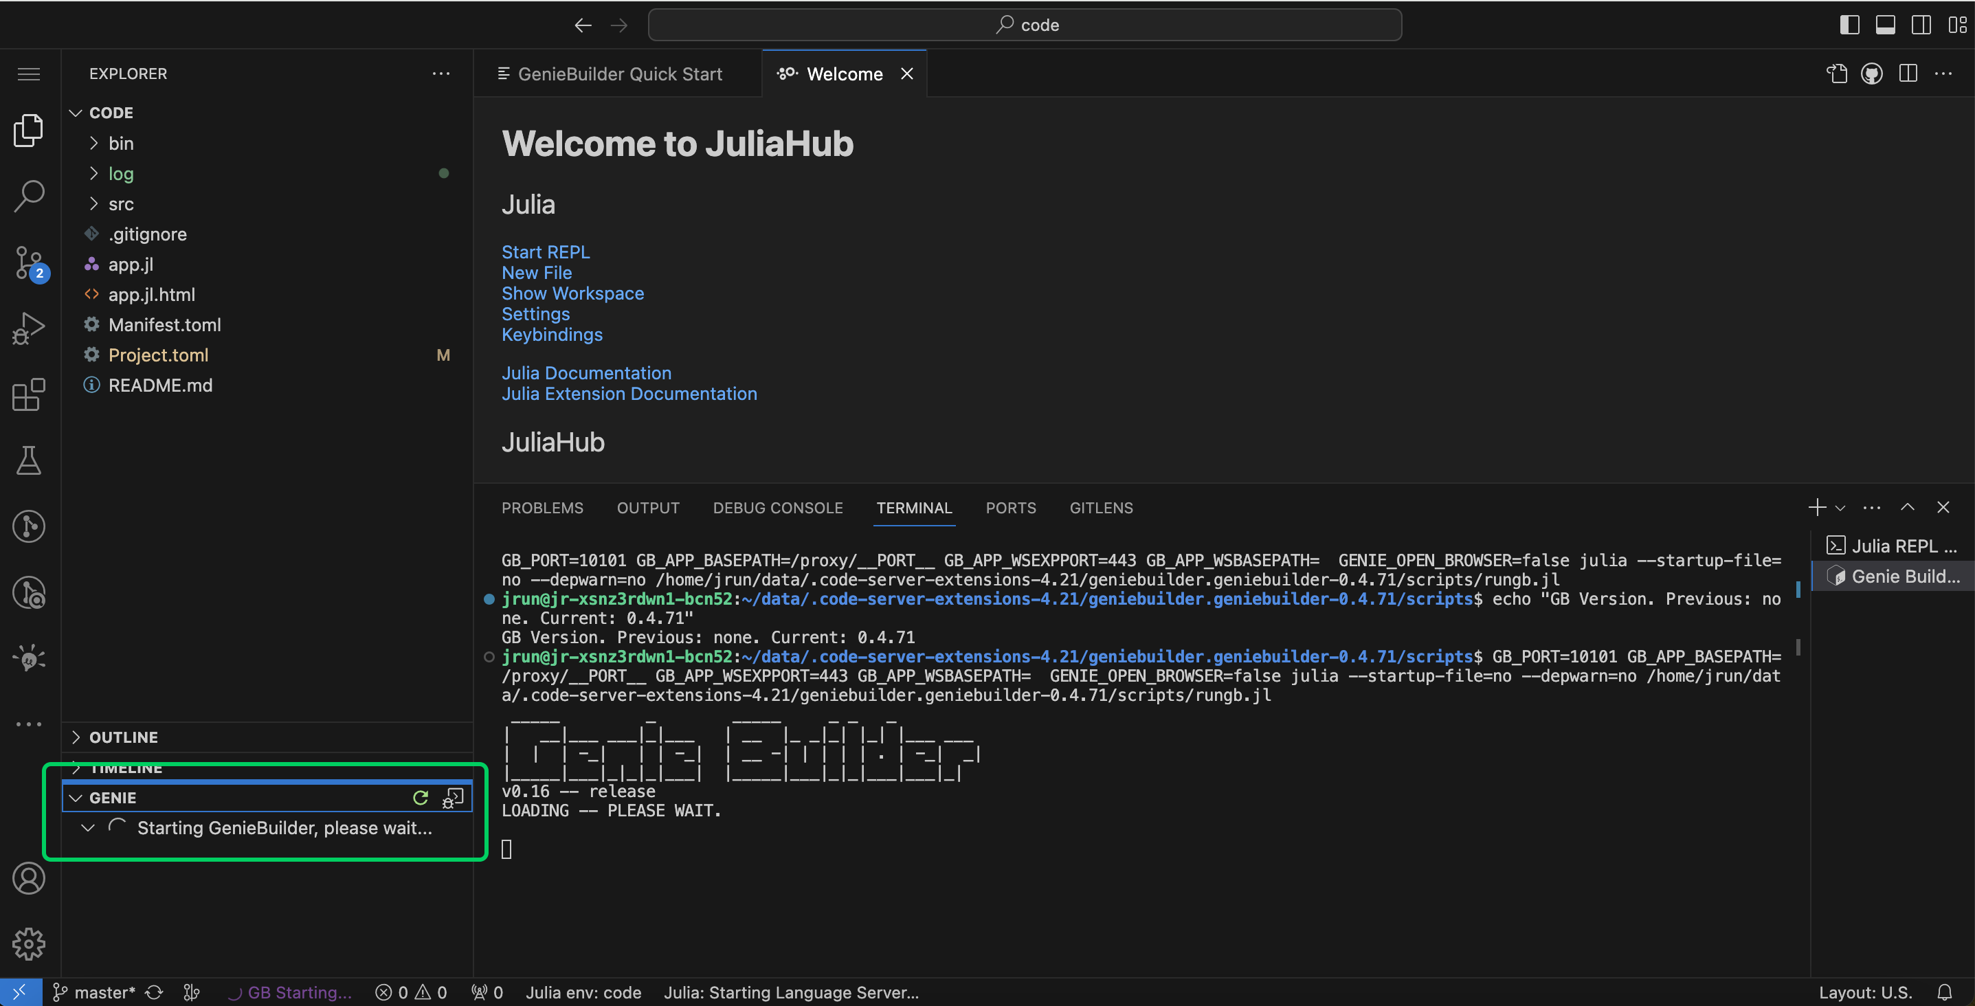1975x1006 pixels.
Task: Click the GitHub icon in editor toolbar
Action: tap(1871, 74)
